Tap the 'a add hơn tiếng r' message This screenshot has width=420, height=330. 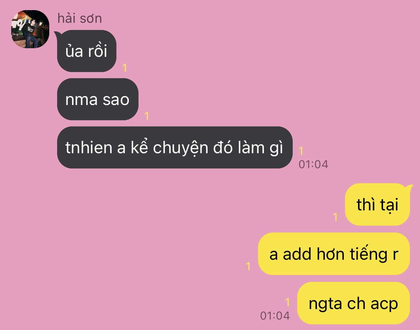tap(334, 254)
